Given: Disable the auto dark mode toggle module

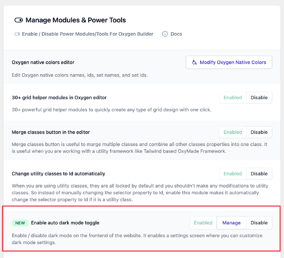Looking at the screenshot, I should tap(259, 223).
